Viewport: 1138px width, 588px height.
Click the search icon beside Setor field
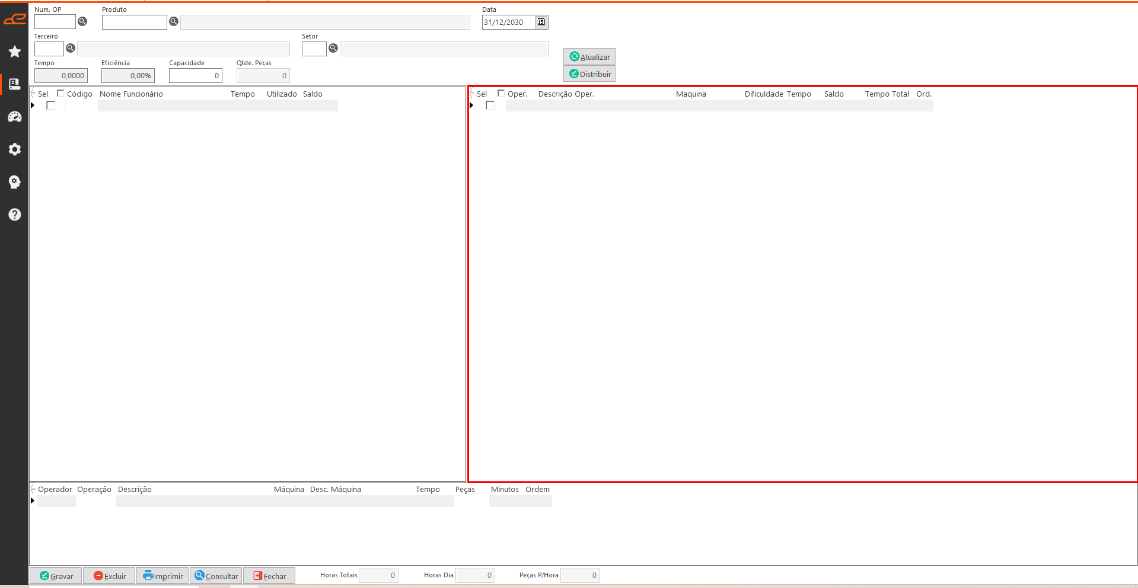click(x=333, y=48)
